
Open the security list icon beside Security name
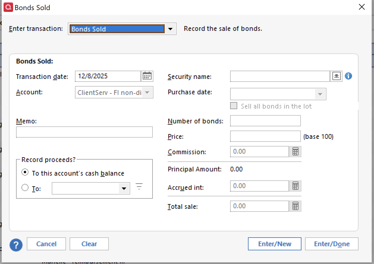point(336,76)
